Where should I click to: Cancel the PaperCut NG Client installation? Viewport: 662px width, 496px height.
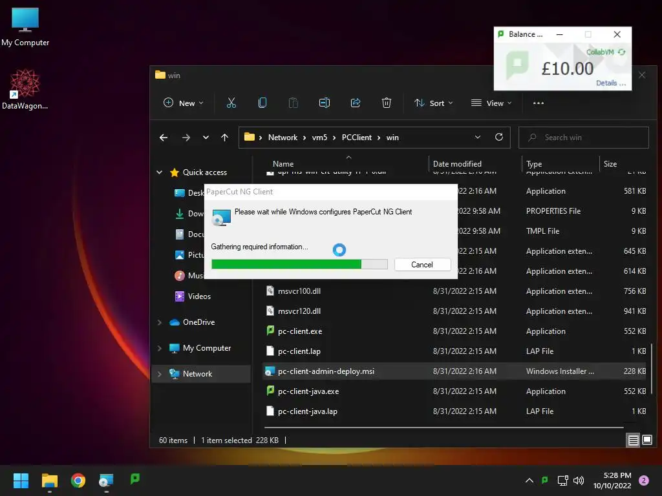click(422, 264)
